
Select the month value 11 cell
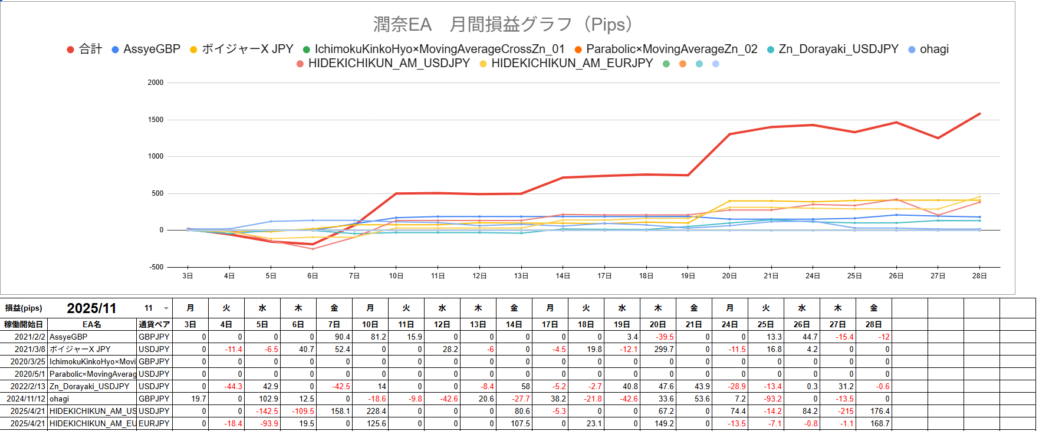point(149,308)
